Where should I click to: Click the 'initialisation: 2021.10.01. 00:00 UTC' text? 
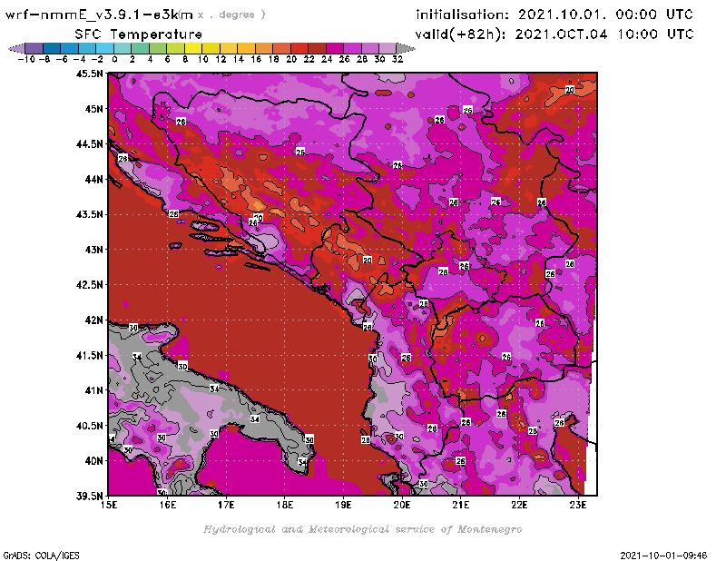(554, 15)
